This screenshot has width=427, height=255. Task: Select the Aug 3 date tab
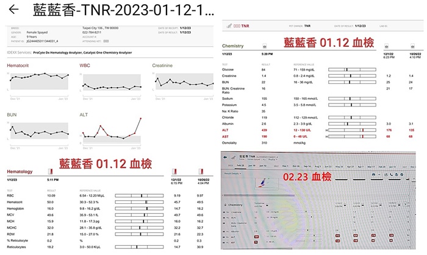tap(318, 166)
